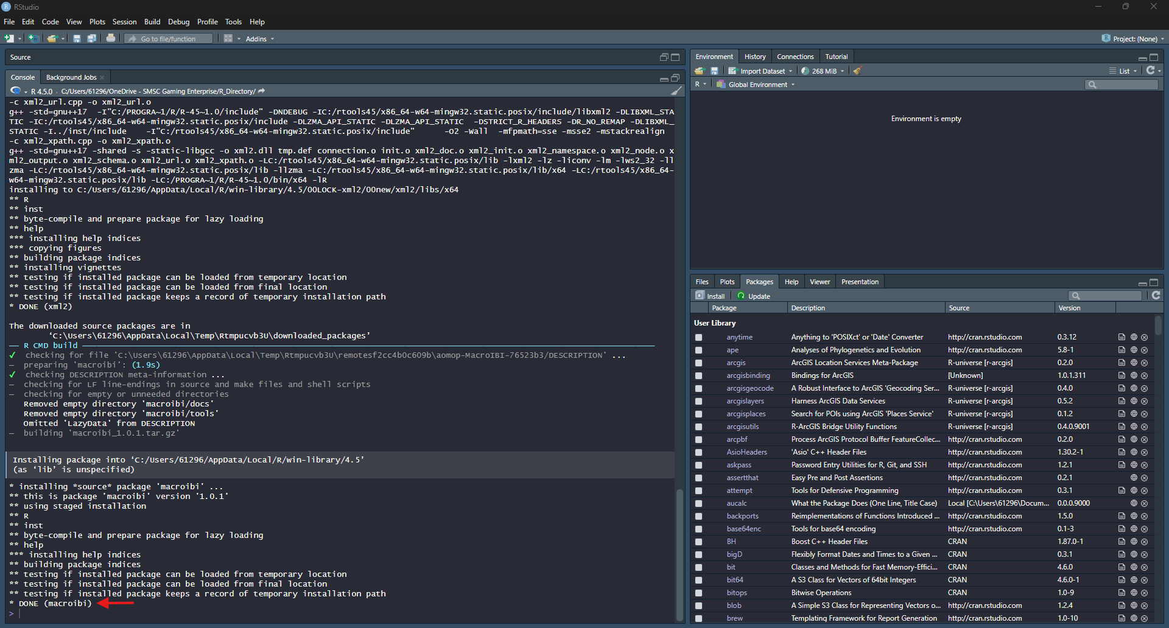
Task: Close the Background Jobs tab
Action: click(102, 78)
